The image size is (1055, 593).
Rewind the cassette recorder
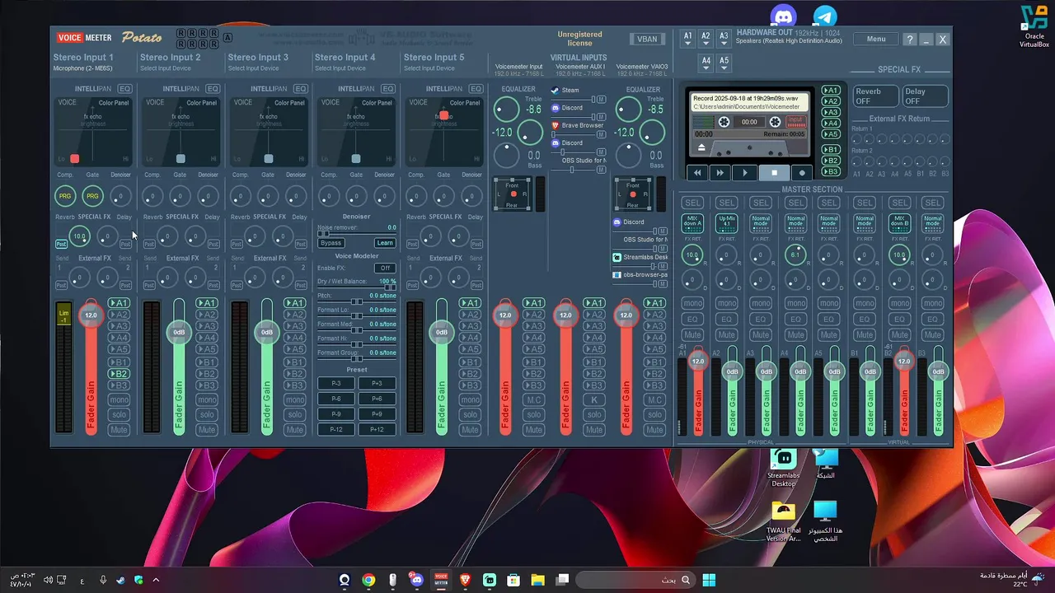click(x=697, y=173)
